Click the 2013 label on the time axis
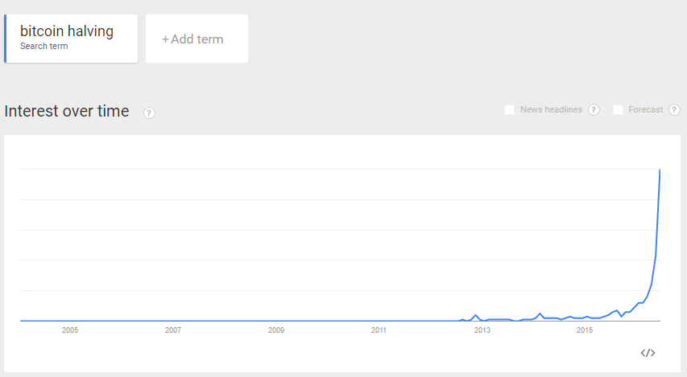687x377 pixels. pos(482,330)
